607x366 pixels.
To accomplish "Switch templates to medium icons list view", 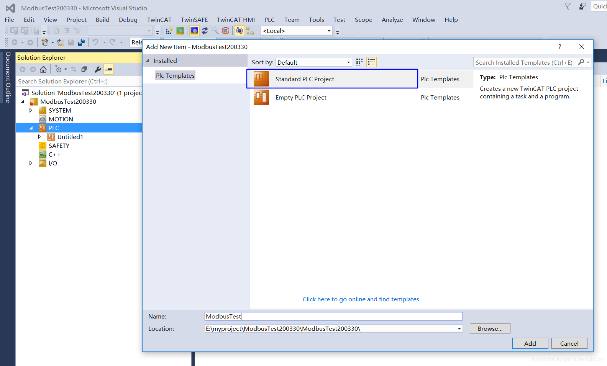I will pyautogui.click(x=371, y=62).
